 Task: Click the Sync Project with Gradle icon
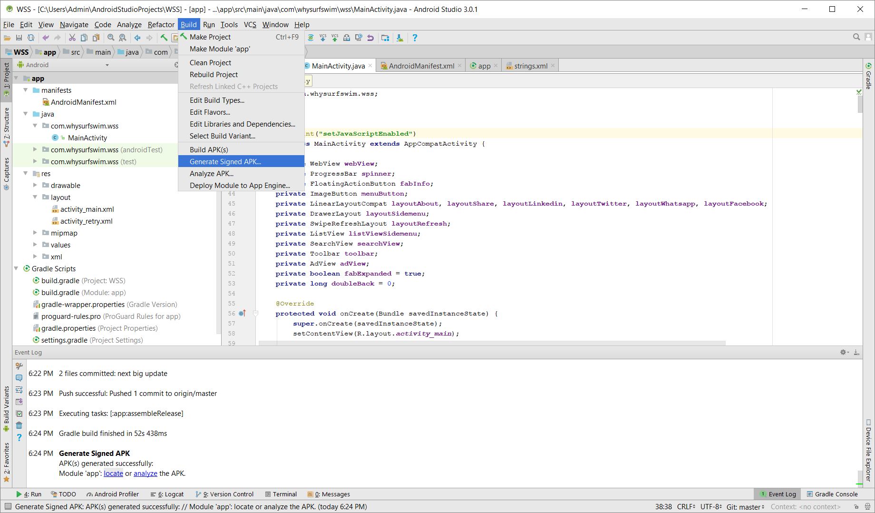pos(311,38)
